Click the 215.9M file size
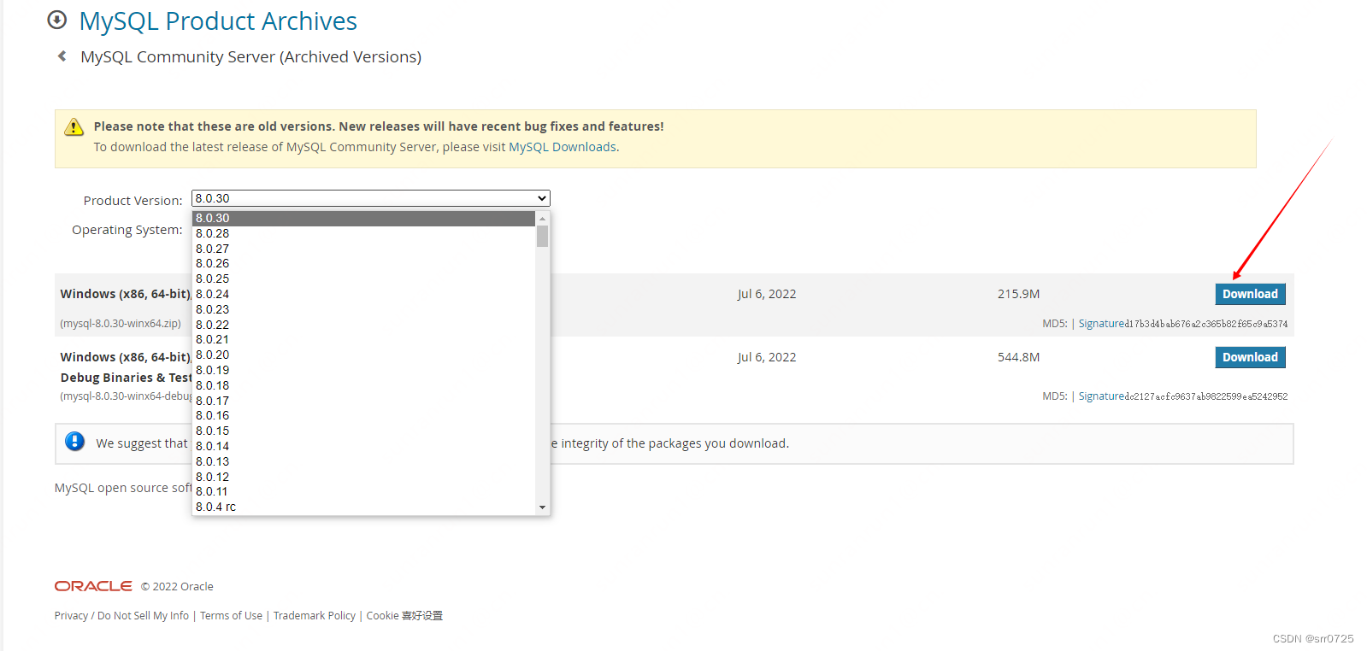This screenshot has height=651, width=1367. [x=1018, y=294]
